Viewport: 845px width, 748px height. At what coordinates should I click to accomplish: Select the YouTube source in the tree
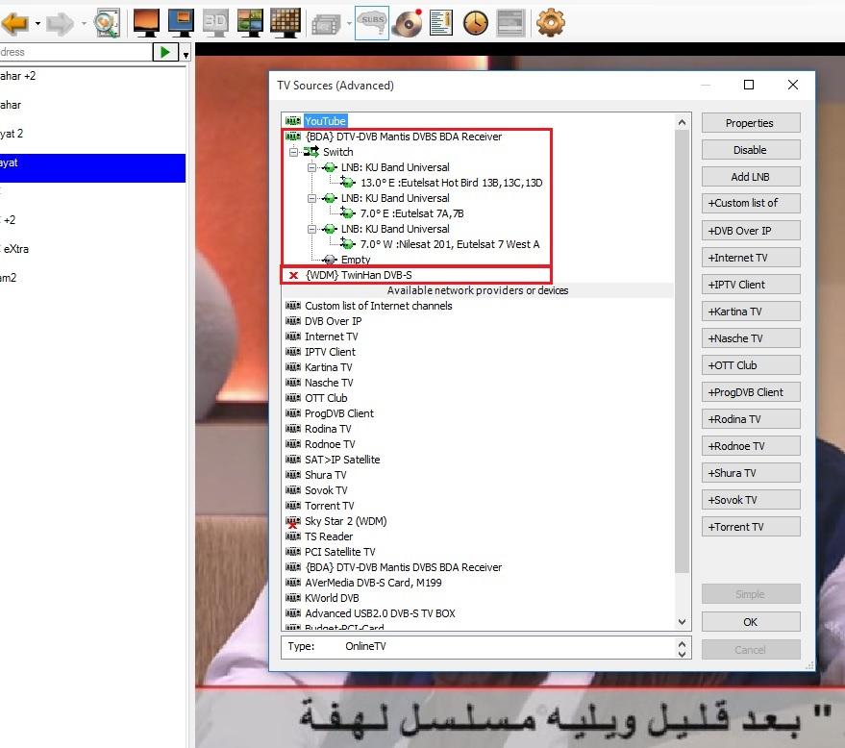(x=325, y=121)
